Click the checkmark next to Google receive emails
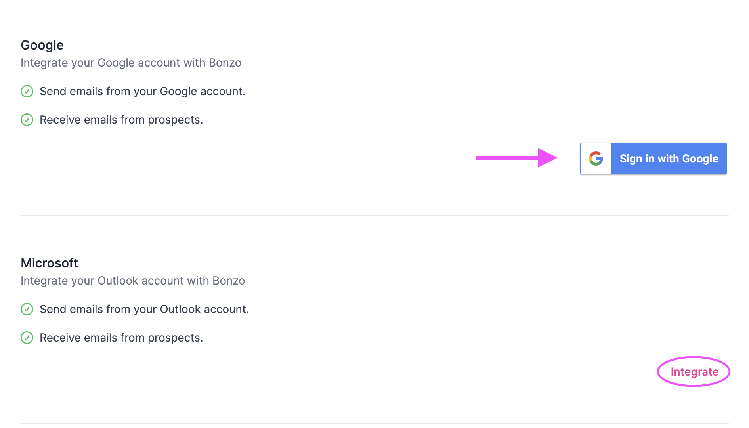 click(x=27, y=120)
